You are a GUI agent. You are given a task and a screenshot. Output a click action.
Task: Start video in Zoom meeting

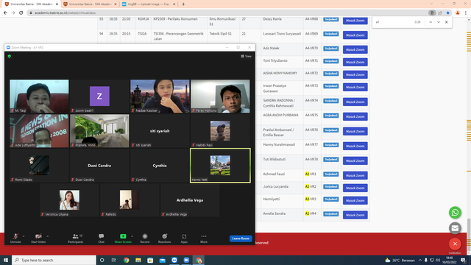tap(38, 239)
